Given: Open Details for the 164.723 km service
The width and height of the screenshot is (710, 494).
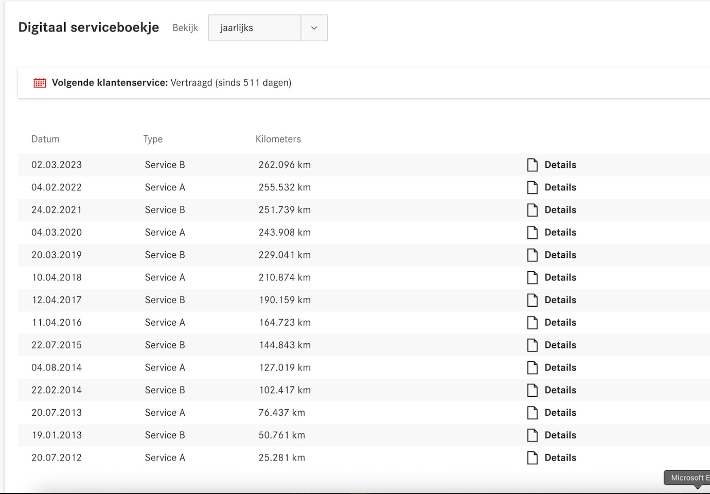Looking at the screenshot, I should 560,323.
